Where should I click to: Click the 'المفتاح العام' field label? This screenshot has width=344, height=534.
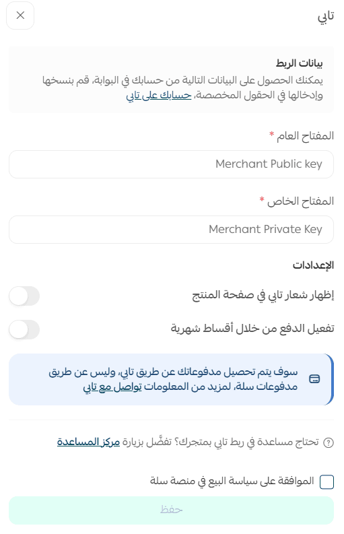click(x=305, y=136)
